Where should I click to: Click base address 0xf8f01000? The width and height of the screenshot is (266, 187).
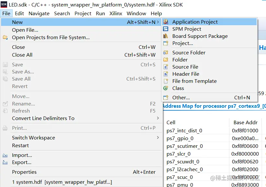point(245,131)
